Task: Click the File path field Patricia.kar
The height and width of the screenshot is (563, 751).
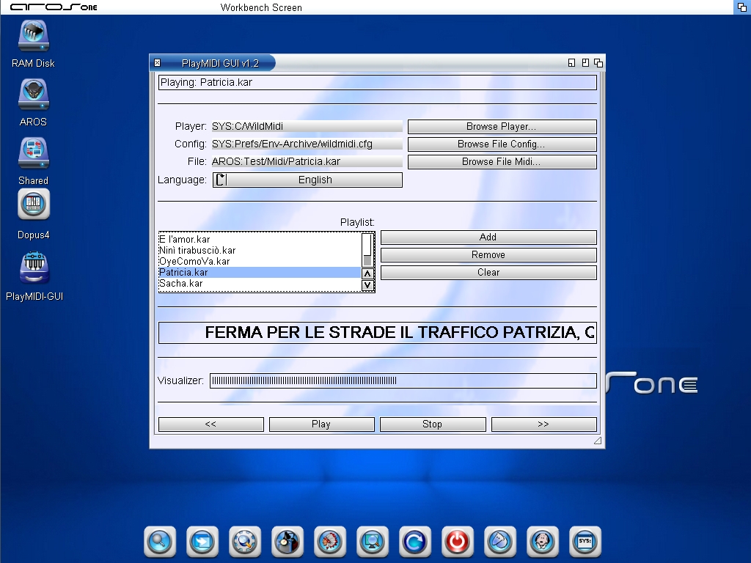Action: click(307, 162)
